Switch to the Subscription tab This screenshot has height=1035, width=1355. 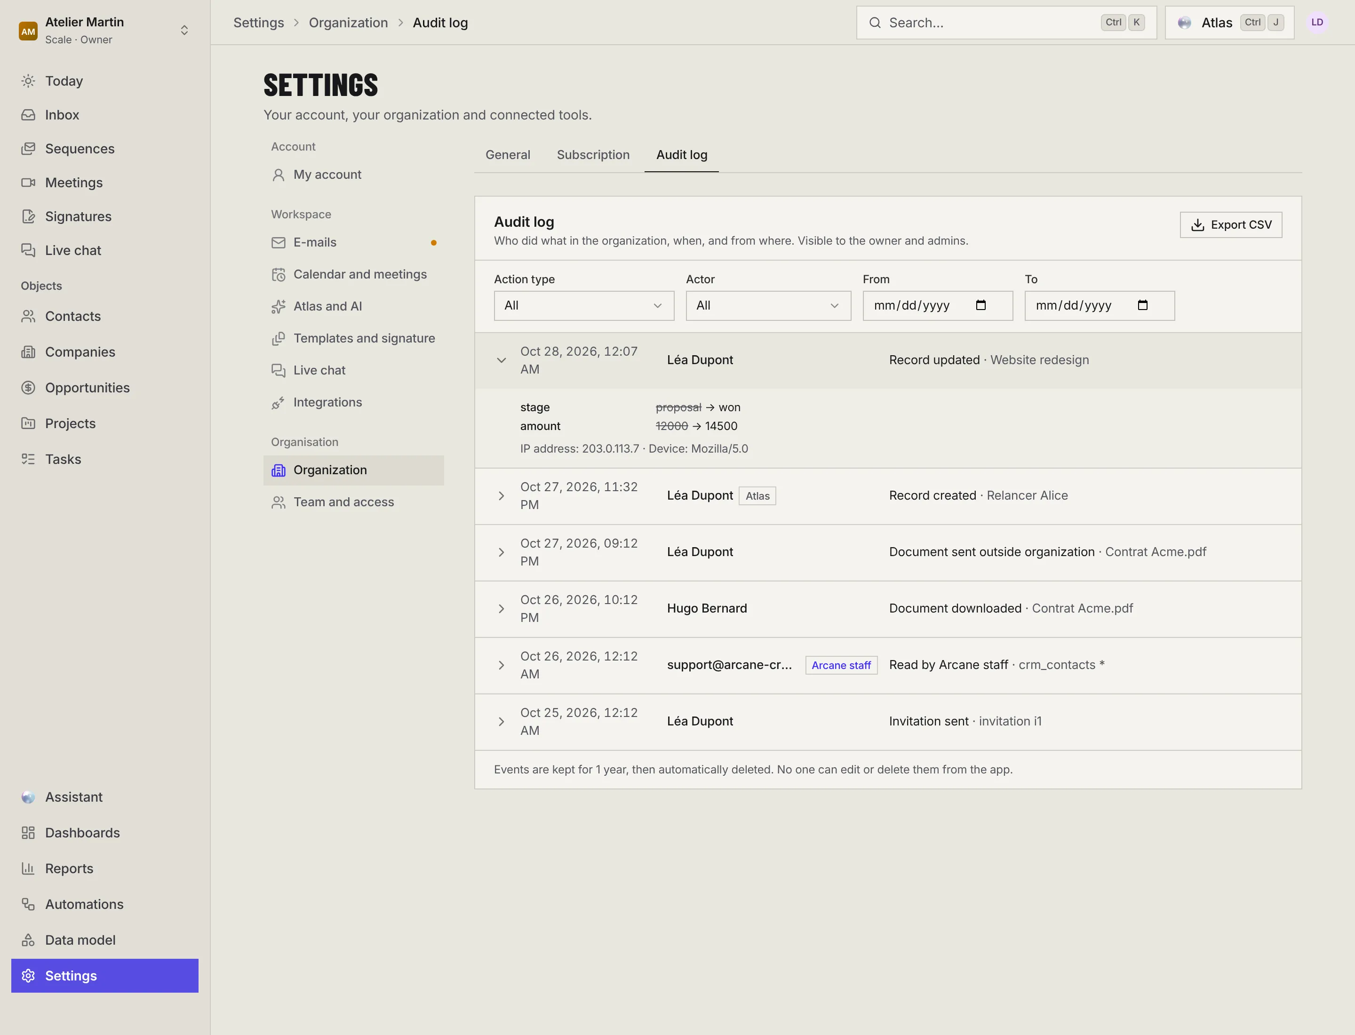coord(593,155)
